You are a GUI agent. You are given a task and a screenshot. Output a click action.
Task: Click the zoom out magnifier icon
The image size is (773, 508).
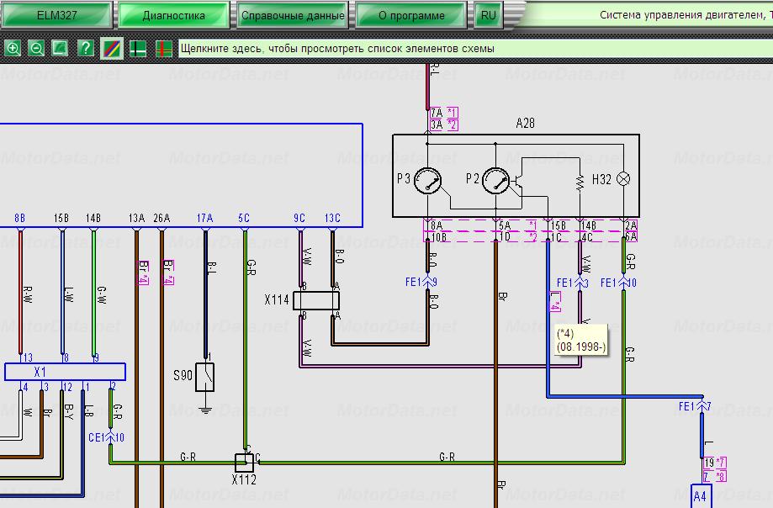[36, 49]
